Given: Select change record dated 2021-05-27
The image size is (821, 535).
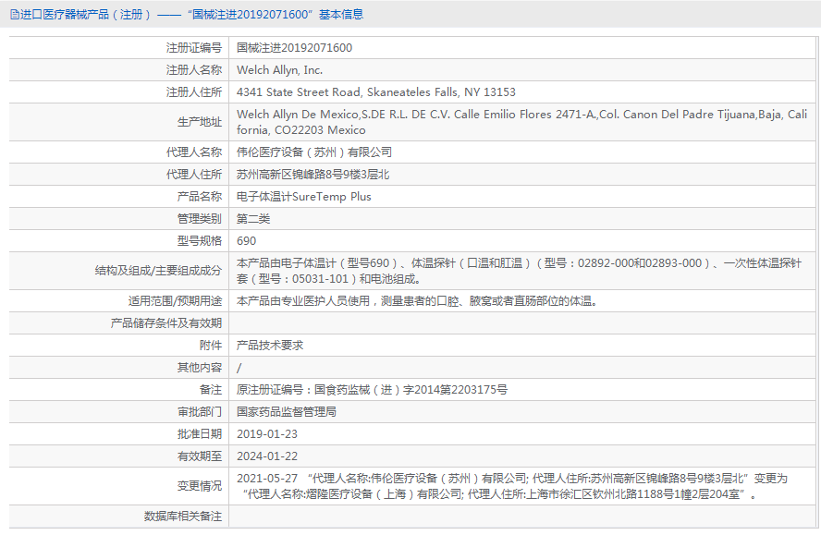Looking at the screenshot, I should (x=512, y=486).
